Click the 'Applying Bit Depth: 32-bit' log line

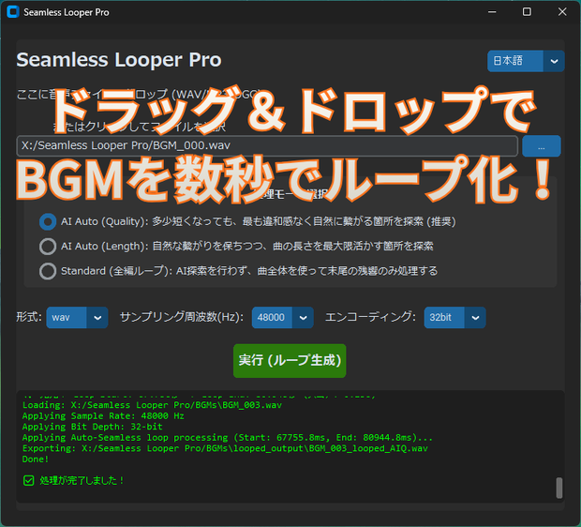pos(92,427)
